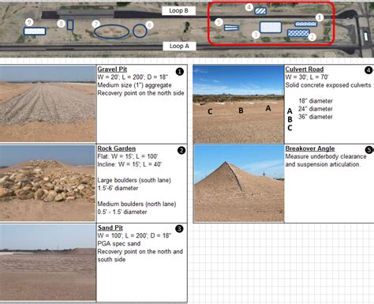This screenshot has width=374, height=304.
Task: Click map marker number 4
Action: pyautogui.click(x=249, y=7)
